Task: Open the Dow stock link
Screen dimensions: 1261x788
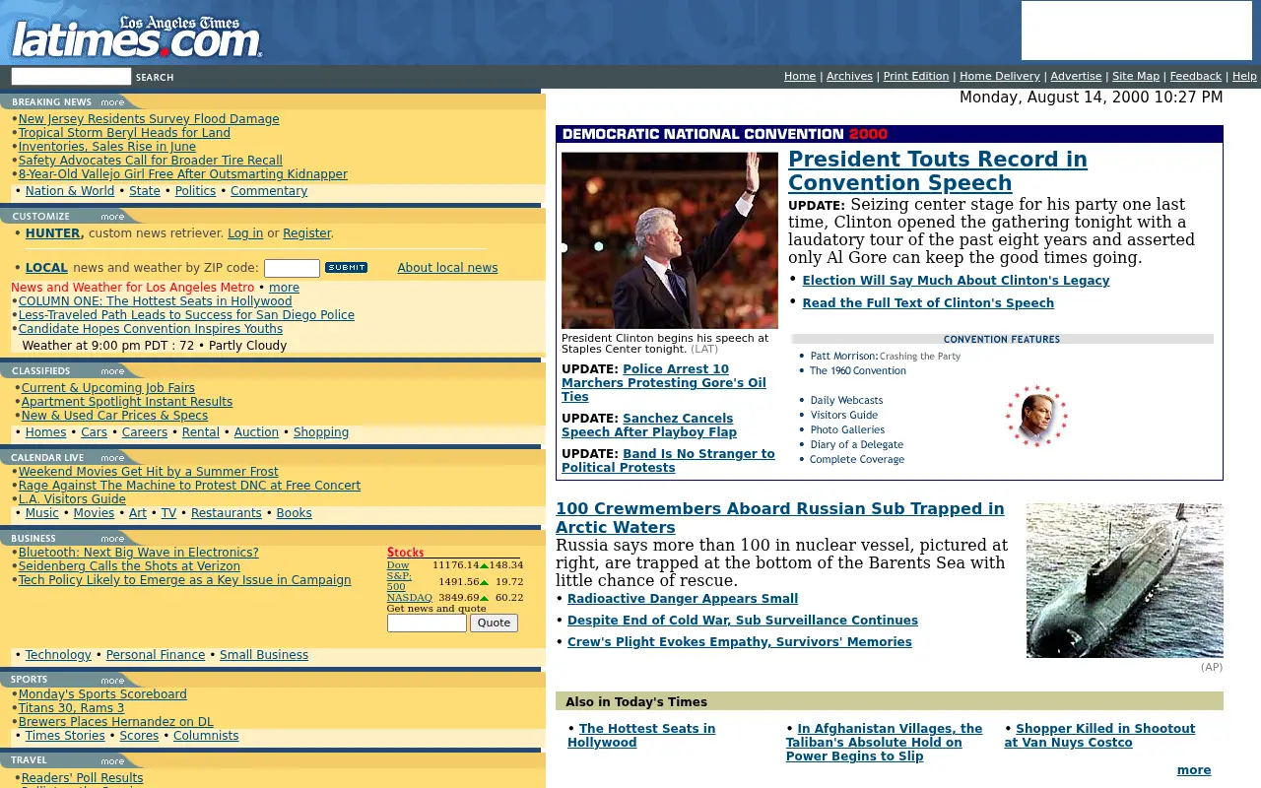Action: [x=398, y=565]
